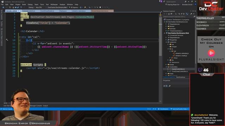Image resolution: width=225 pixels, height=126 pixels.
Task: Click the Search Solution Explorer field
Action: pyautogui.click(x=179, y=17)
